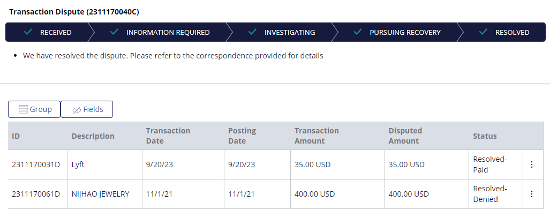Open row actions menu for NIJHAO JEWELRY dispute
This screenshot has width=550, height=217.
(x=531, y=194)
